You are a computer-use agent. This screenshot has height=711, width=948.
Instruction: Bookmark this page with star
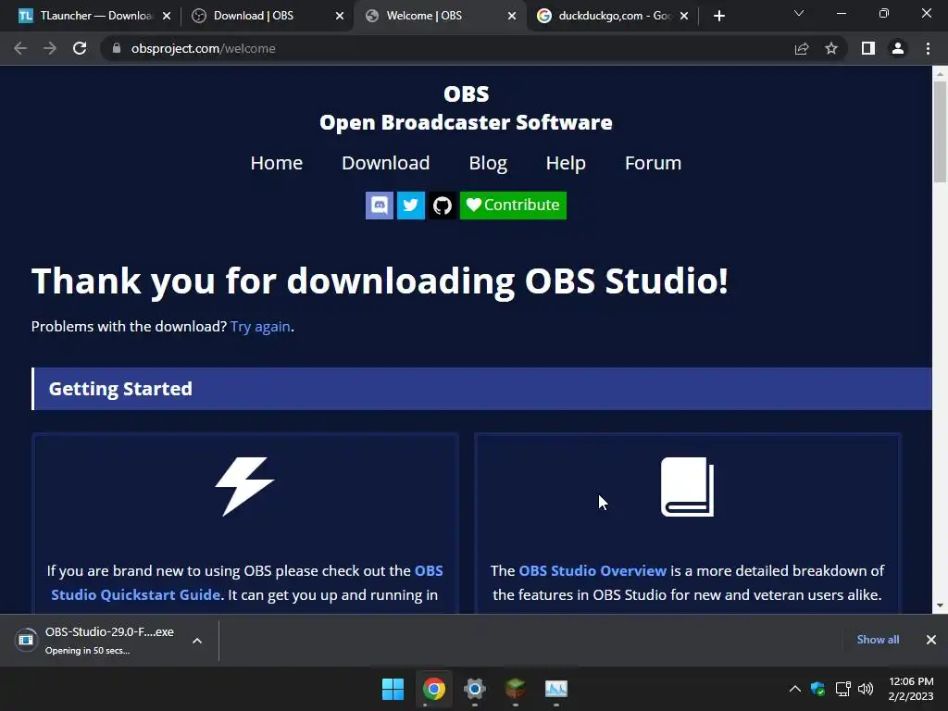click(831, 48)
